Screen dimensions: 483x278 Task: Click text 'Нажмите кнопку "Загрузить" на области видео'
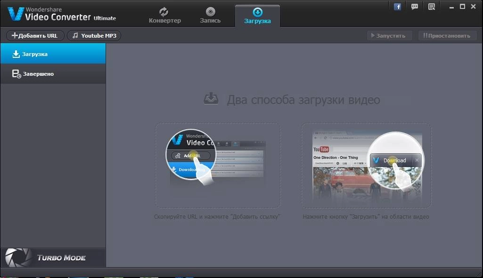pos(366,216)
